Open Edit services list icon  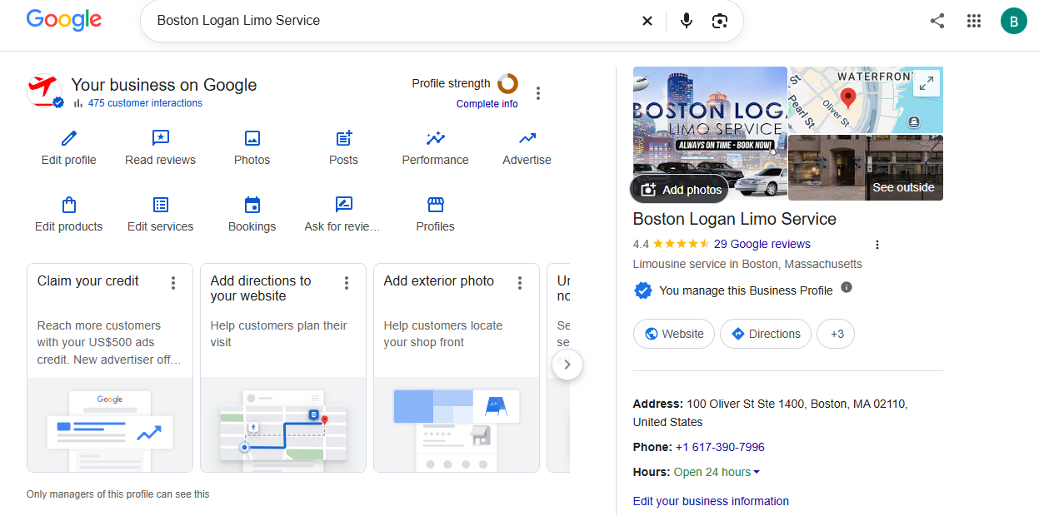click(161, 205)
